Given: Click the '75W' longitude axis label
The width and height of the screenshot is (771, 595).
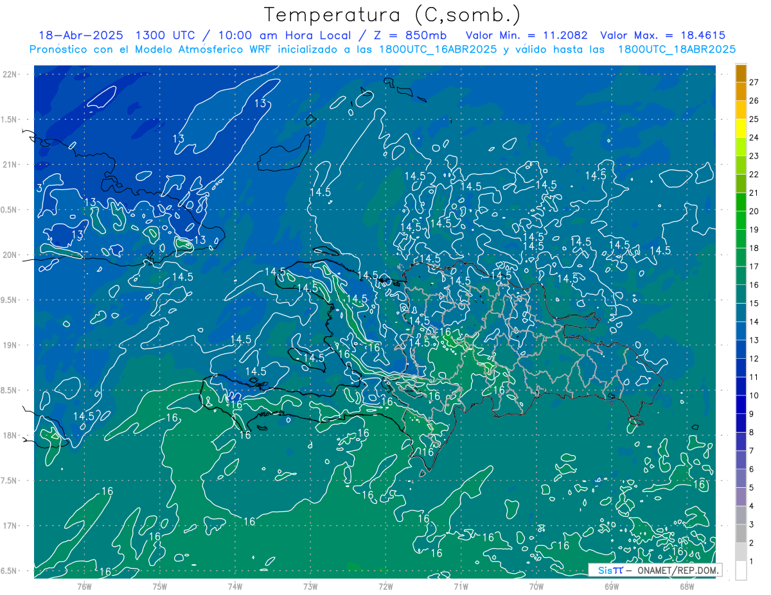Looking at the screenshot, I should point(160,586).
